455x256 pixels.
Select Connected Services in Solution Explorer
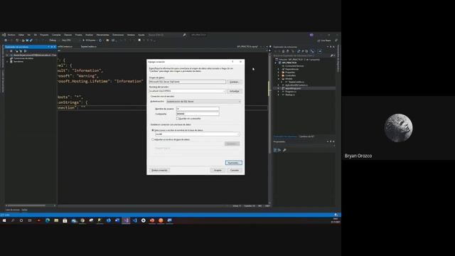point(294,66)
